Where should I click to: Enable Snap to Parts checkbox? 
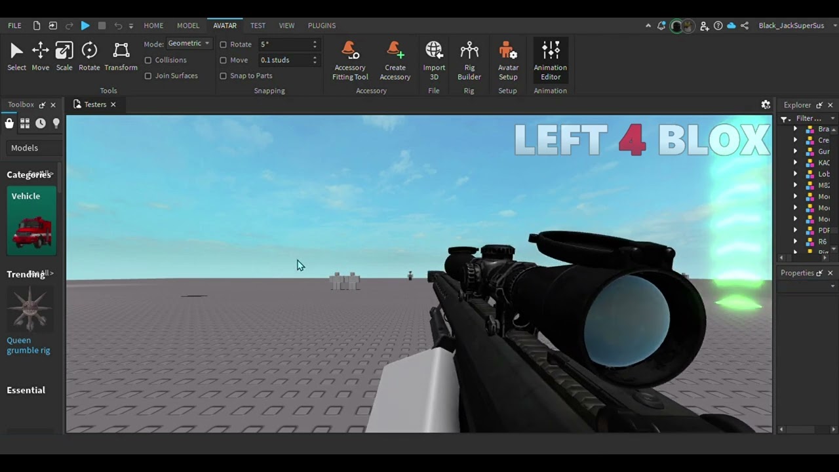click(x=223, y=76)
